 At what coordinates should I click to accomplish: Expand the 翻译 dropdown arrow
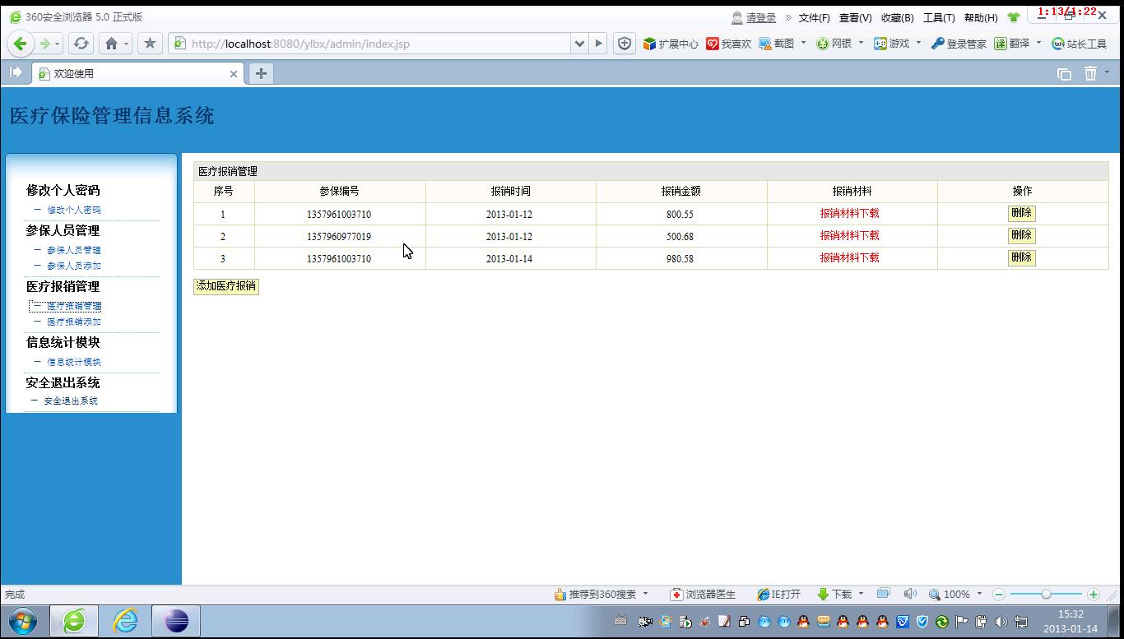pos(1038,43)
